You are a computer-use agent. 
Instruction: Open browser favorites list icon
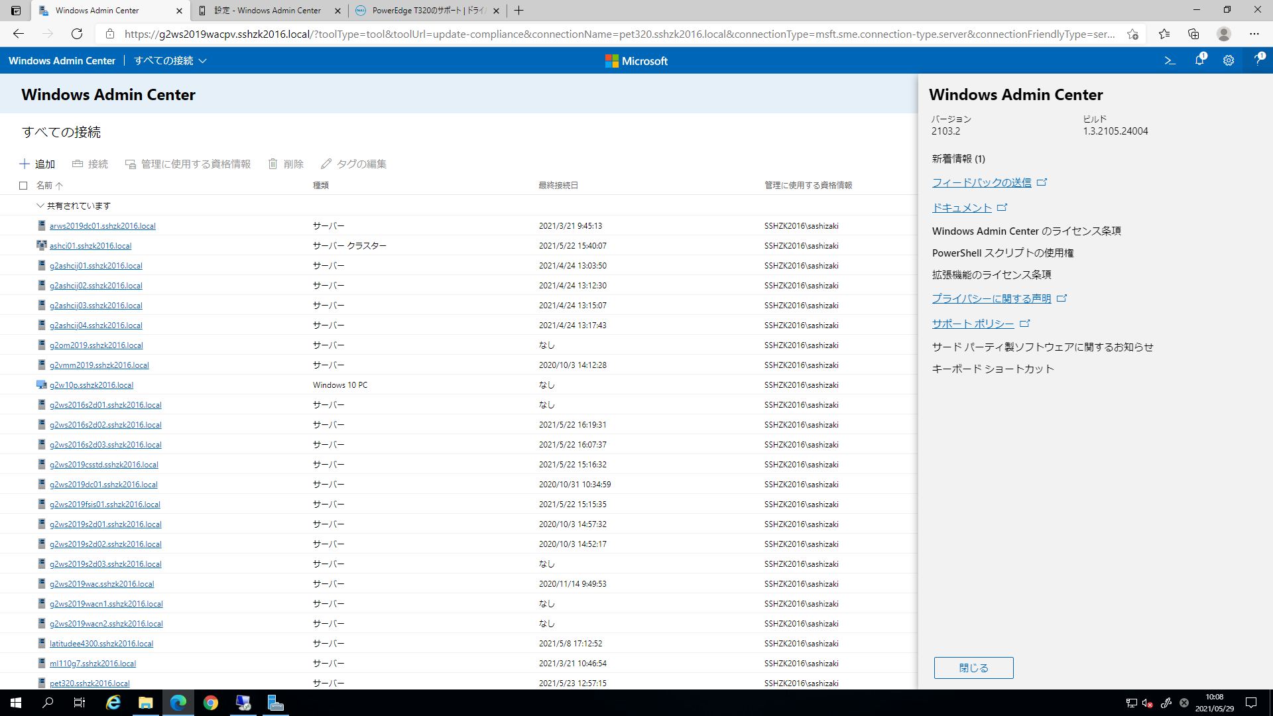[1164, 34]
